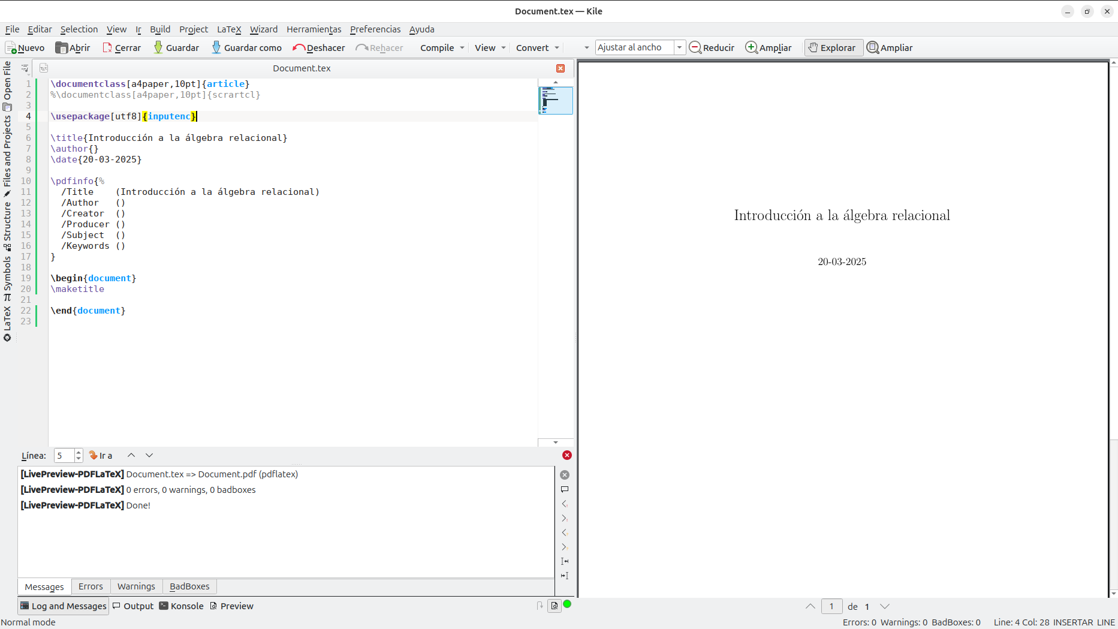Jump to previous bad box

click(x=565, y=561)
